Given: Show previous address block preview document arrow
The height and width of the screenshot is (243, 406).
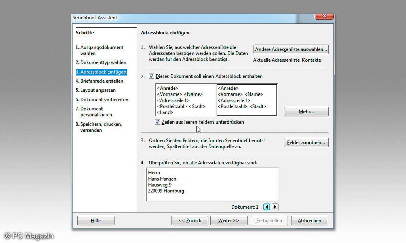Looking at the screenshot, I should (267, 207).
